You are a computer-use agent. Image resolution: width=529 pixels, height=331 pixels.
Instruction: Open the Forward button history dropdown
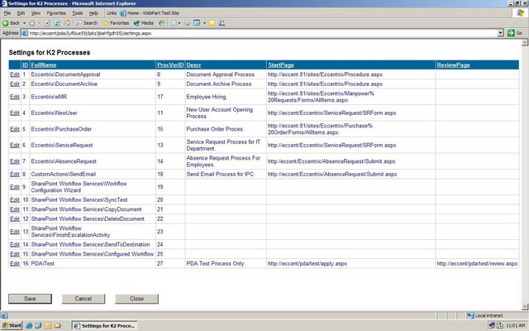[39, 23]
